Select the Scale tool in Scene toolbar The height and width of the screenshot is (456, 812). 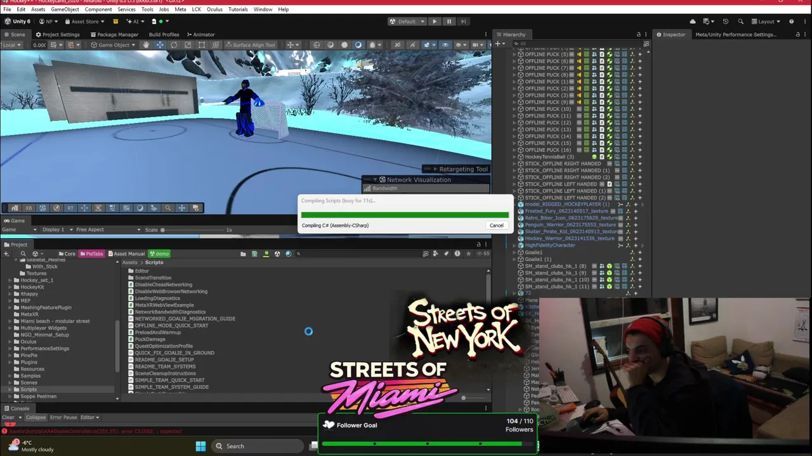point(188,45)
